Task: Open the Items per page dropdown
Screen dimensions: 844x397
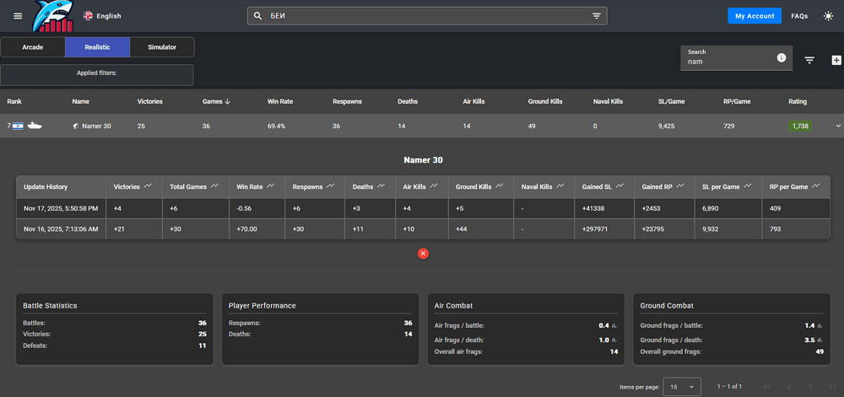Action: 682,386
